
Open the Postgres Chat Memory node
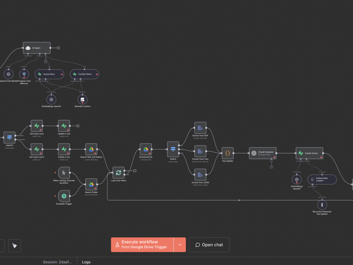click(x=24, y=74)
